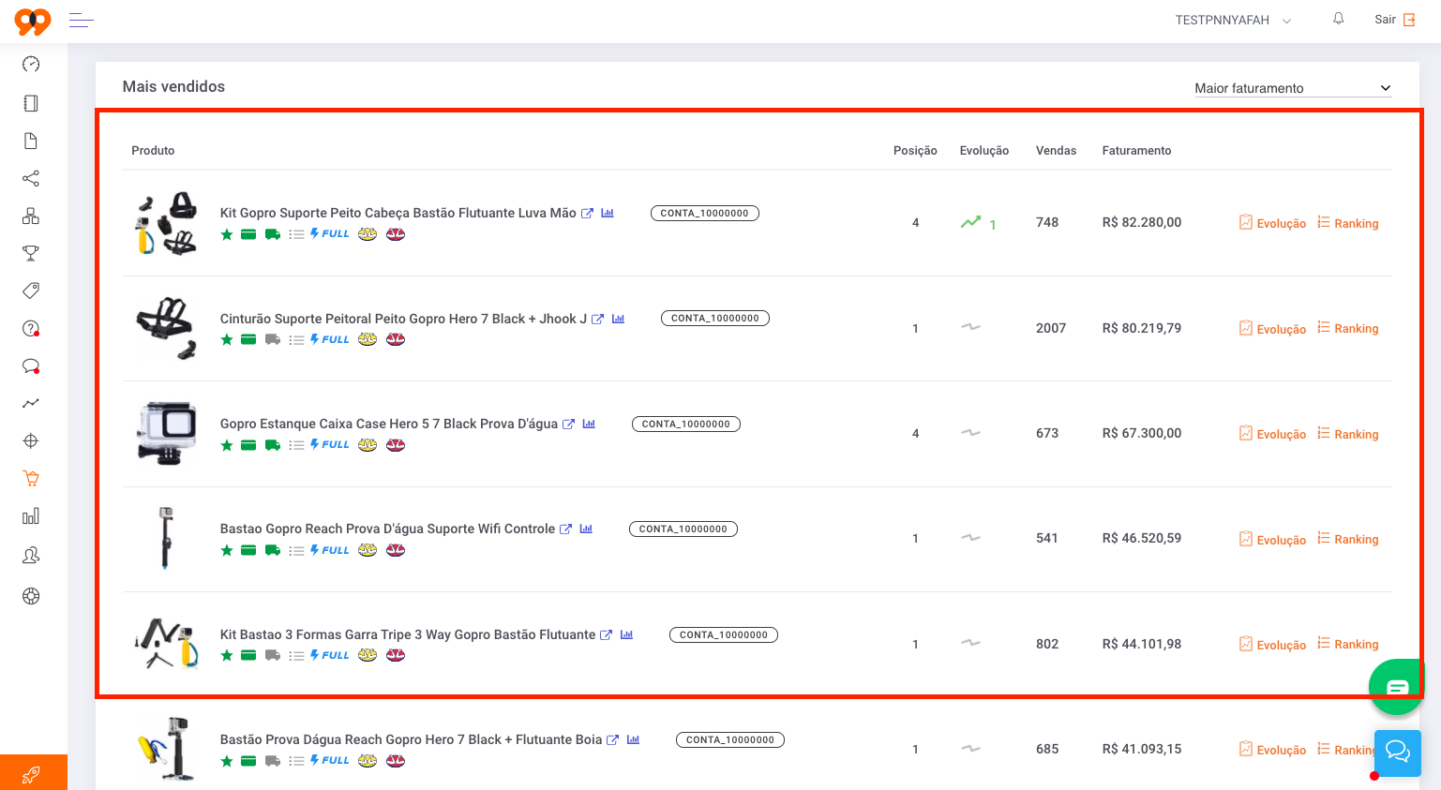Open Evolução for Kit Gopro Suporte Peito
This screenshot has width=1441, height=790.
[1272, 223]
